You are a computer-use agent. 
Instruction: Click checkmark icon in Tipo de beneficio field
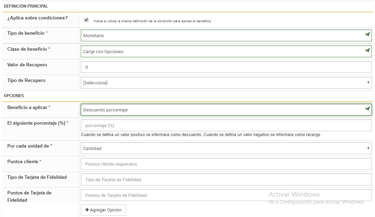[x=367, y=34]
